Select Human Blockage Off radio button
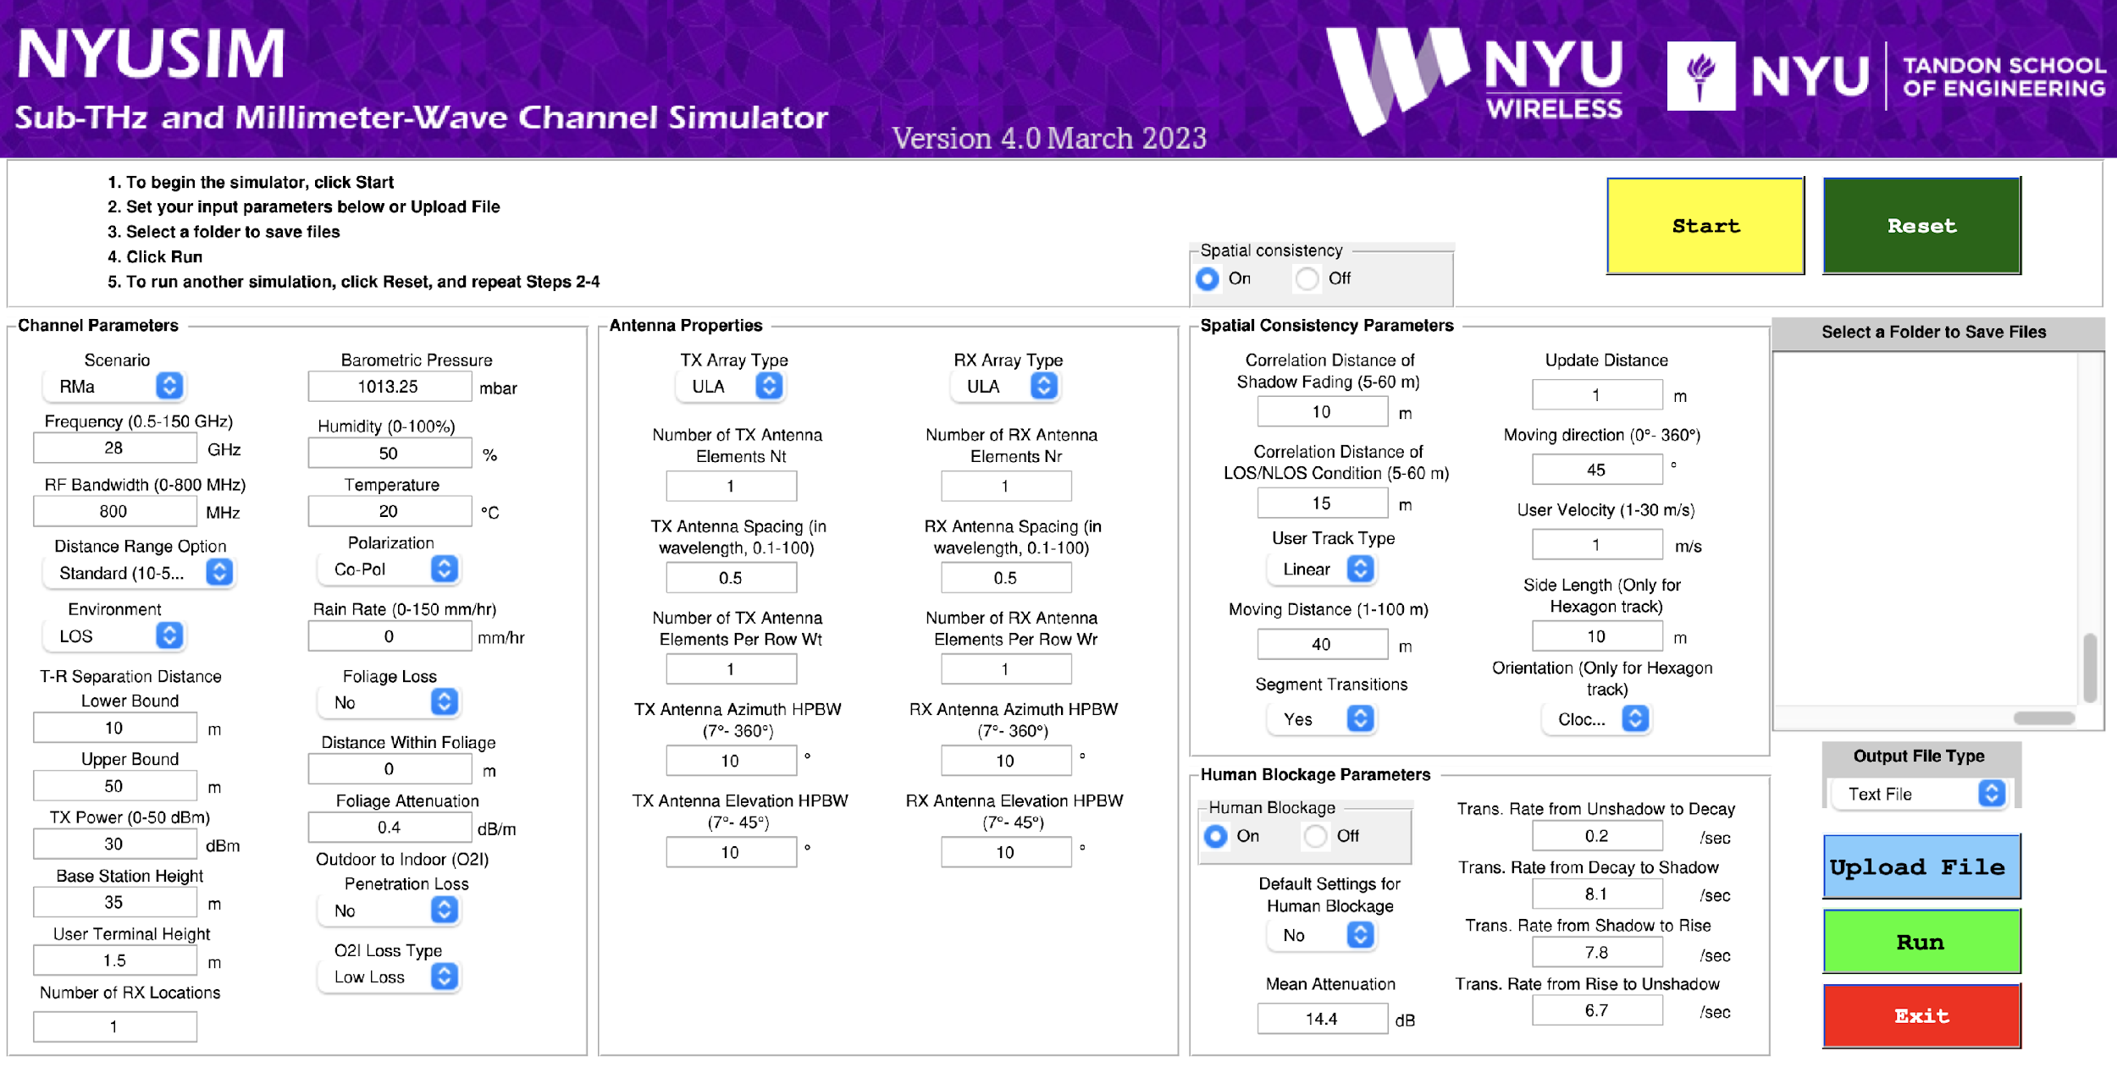This screenshot has width=2117, height=1067. point(1315,836)
